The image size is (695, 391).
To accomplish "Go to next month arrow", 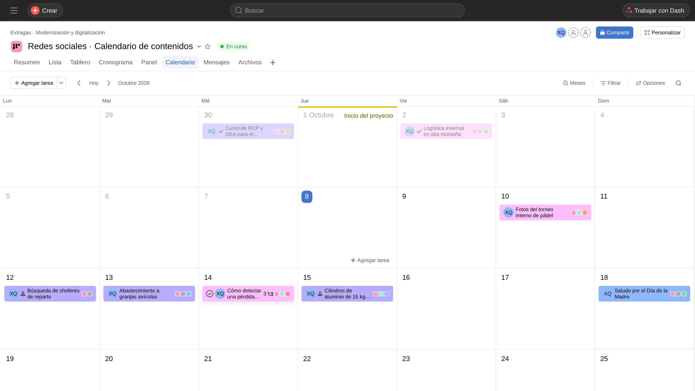I will 109,83.
